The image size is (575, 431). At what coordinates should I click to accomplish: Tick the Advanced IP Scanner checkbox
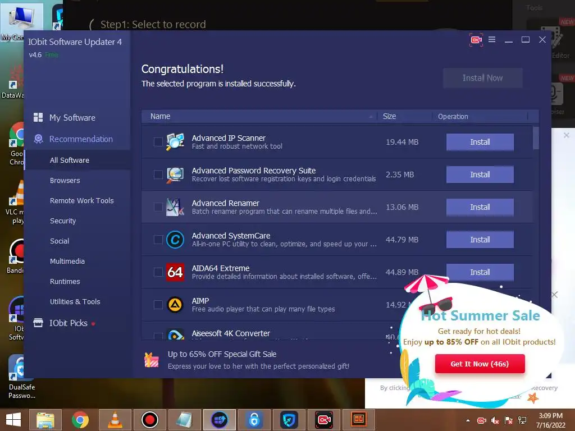point(158,142)
